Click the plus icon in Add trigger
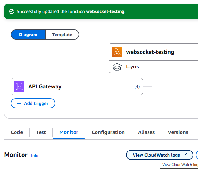The image size is (198, 173). tap(19, 103)
